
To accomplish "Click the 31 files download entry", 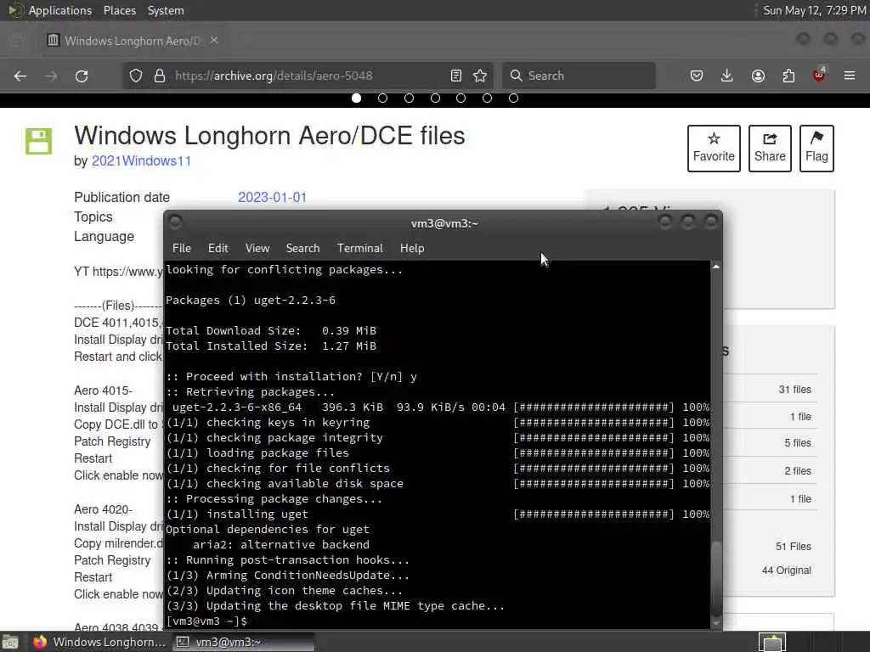I will 794,390.
